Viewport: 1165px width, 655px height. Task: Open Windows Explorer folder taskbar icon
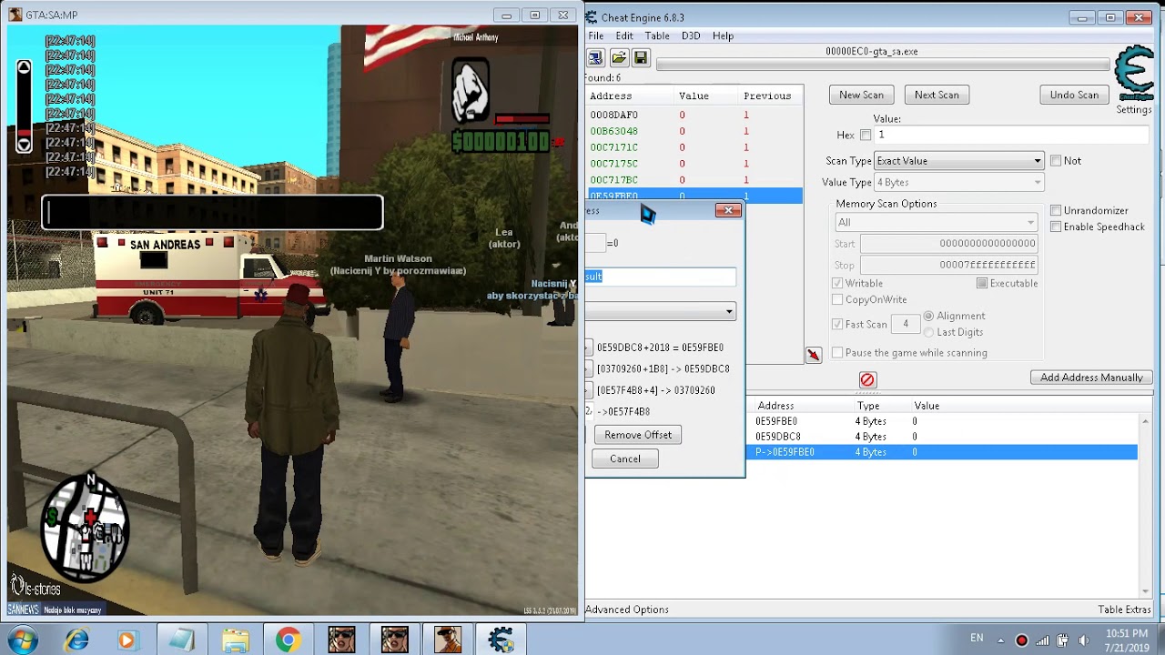235,640
